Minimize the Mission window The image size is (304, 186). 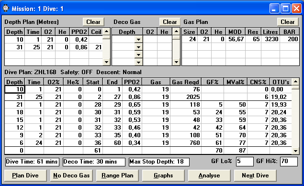click(x=274, y=9)
